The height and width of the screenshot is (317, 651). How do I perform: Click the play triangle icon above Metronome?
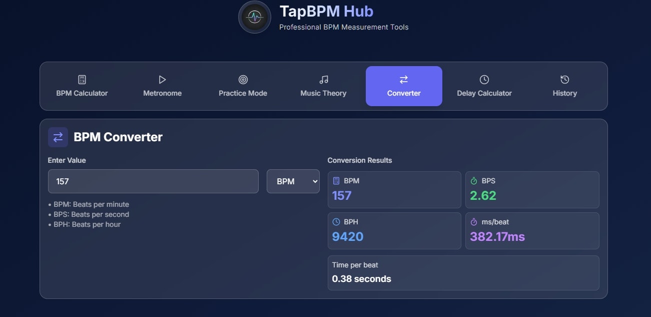(x=162, y=80)
